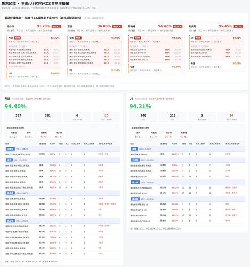
Task: Click the green 94.31% UB overall rate
Action: [x=140, y=106]
